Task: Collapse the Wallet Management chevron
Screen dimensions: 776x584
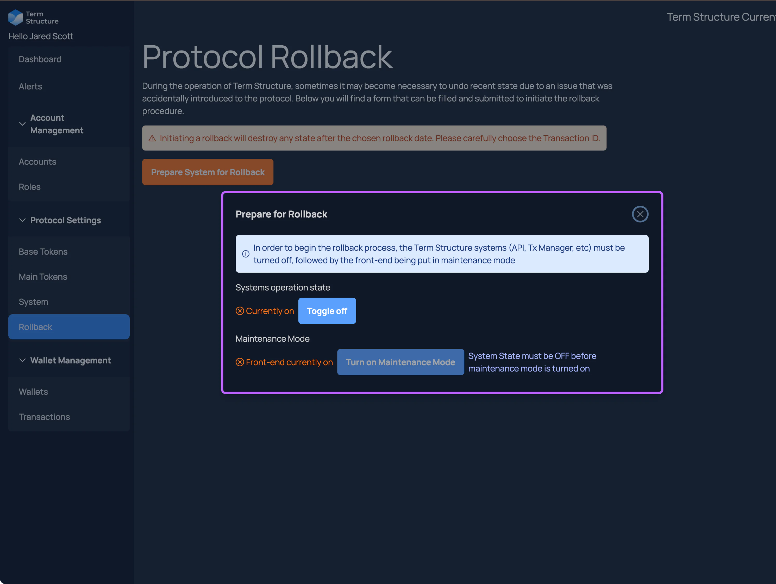Action: point(22,360)
